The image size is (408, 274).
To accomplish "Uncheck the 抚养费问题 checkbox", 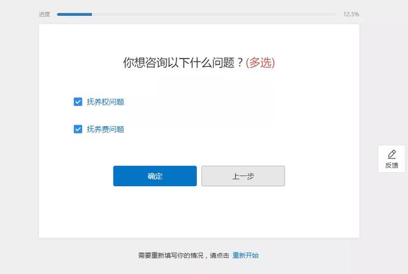I will click(78, 129).
